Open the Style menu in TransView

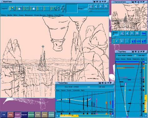(x=83, y=90)
